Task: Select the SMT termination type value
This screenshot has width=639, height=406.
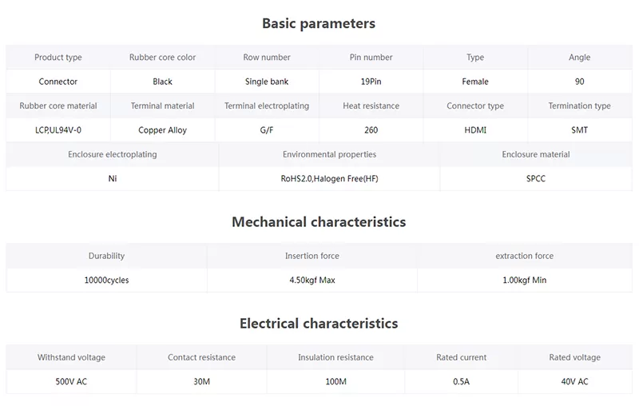Action: 580,130
